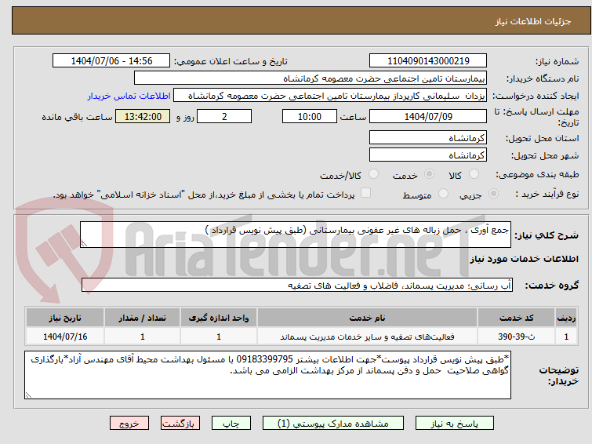Click the شرح کلی نیاز text area

[x=296, y=235]
